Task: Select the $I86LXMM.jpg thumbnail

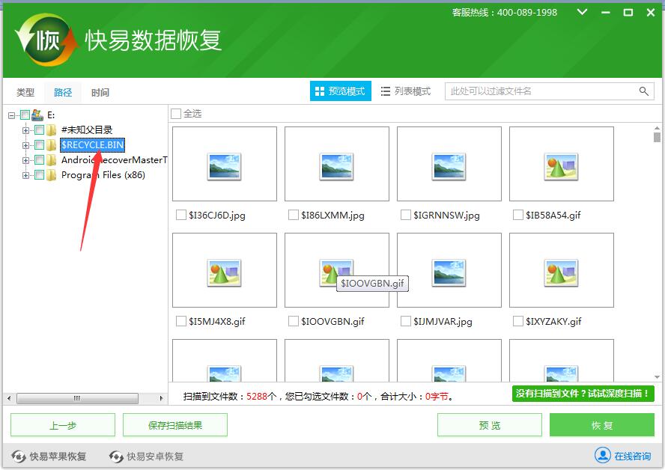Action: 337,164
